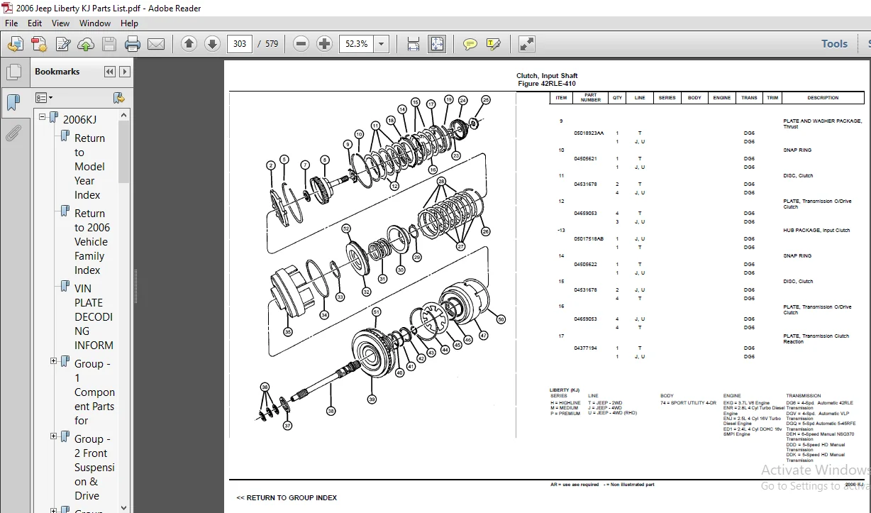
Task: Open the Help menu
Action: 129,23
